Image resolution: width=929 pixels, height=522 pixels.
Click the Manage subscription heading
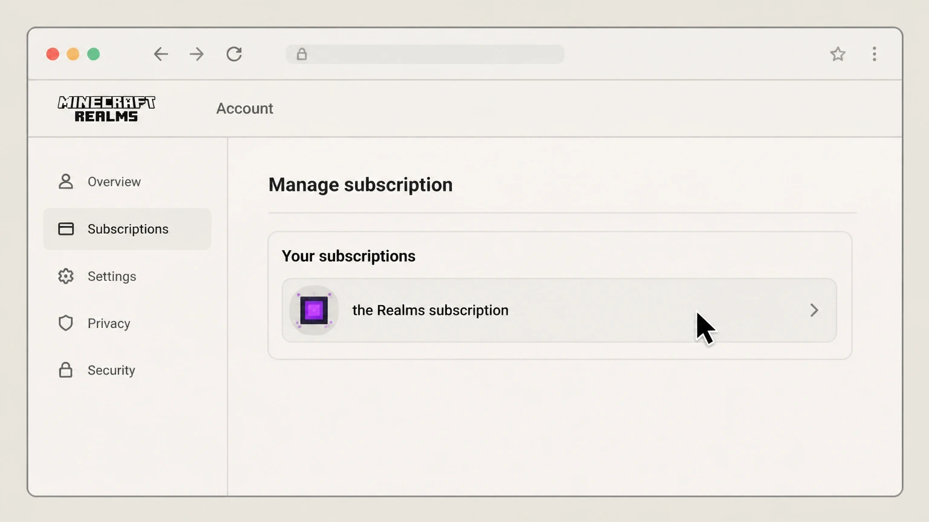point(360,185)
